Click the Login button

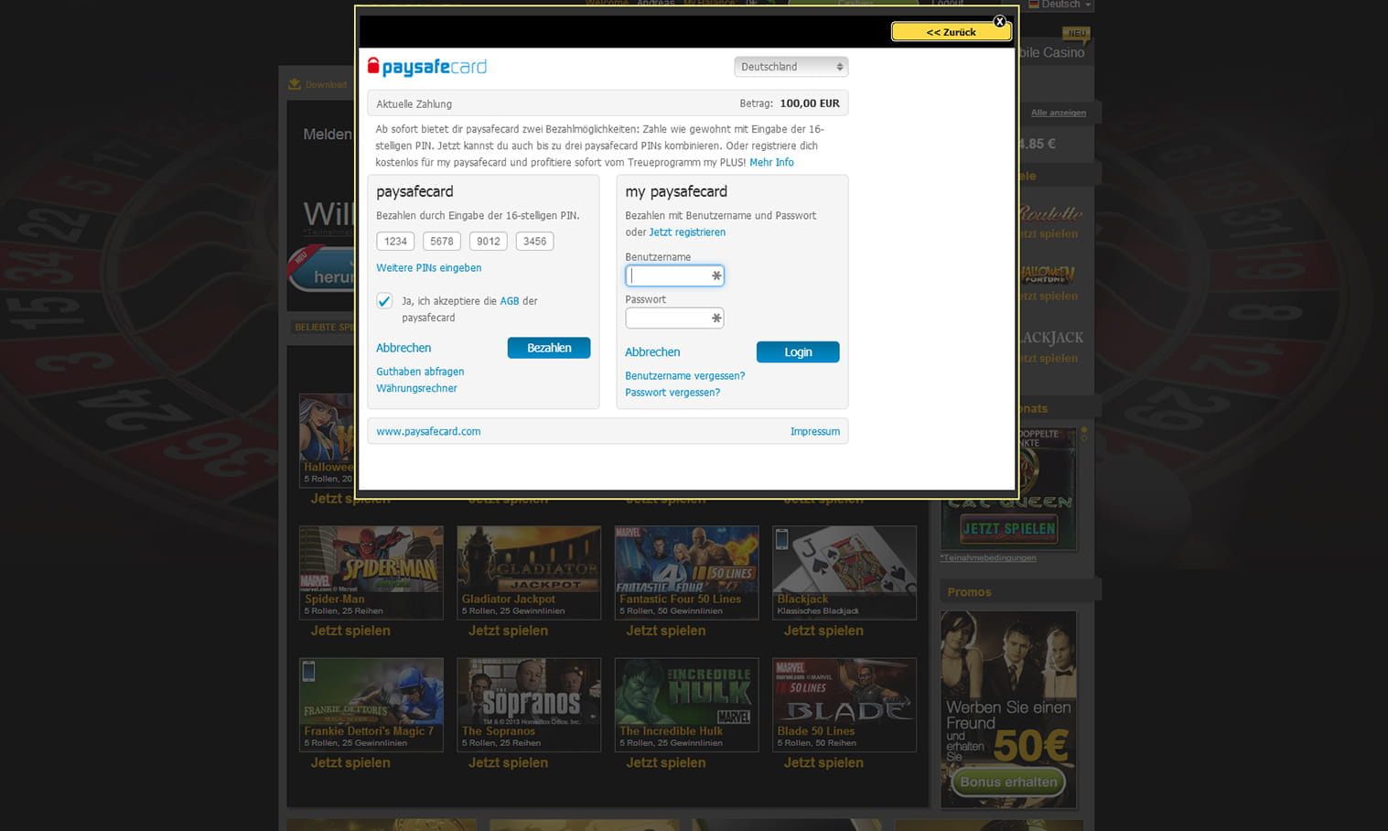coord(798,352)
